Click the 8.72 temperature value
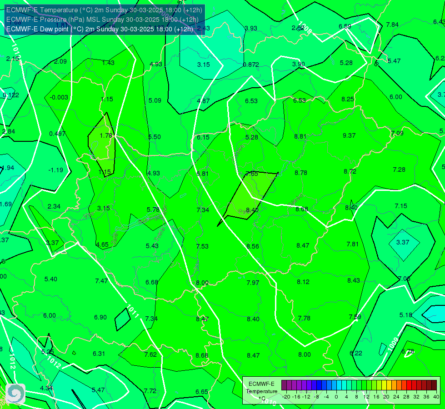445x409 pixels. pyautogui.click(x=350, y=171)
